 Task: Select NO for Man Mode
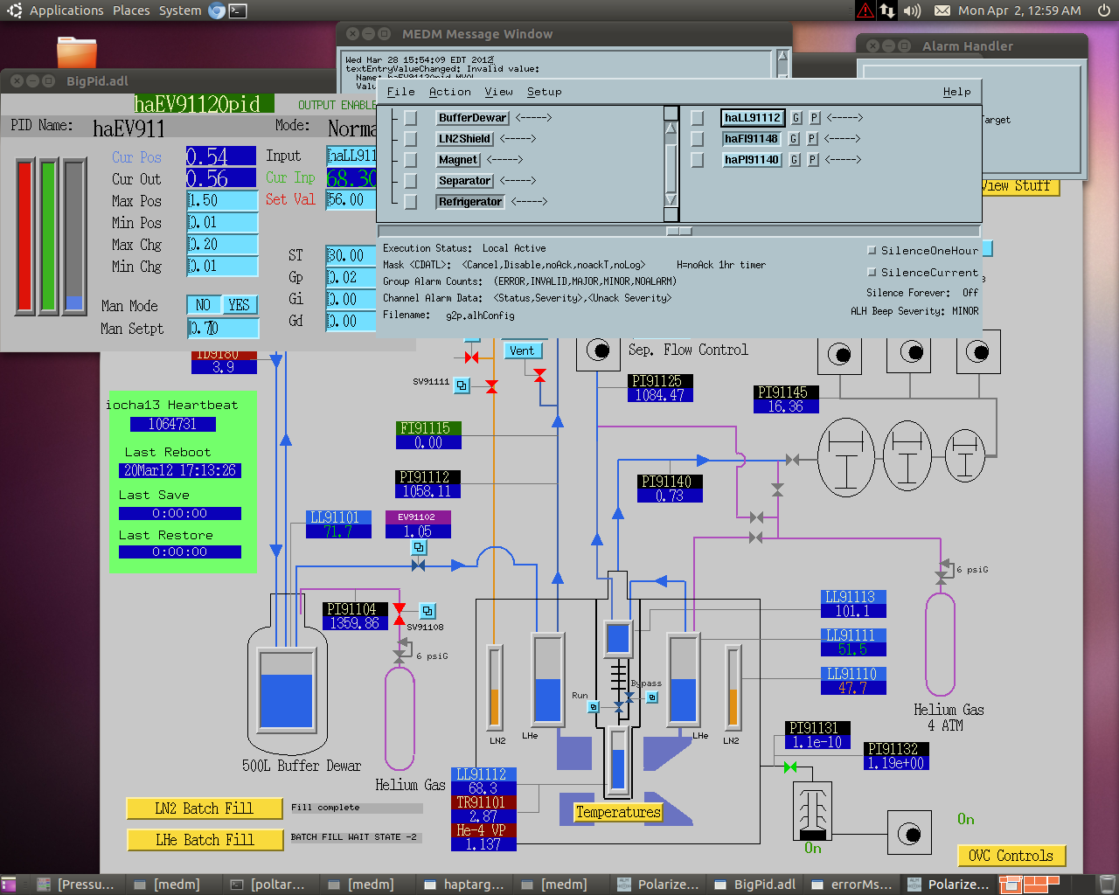204,305
